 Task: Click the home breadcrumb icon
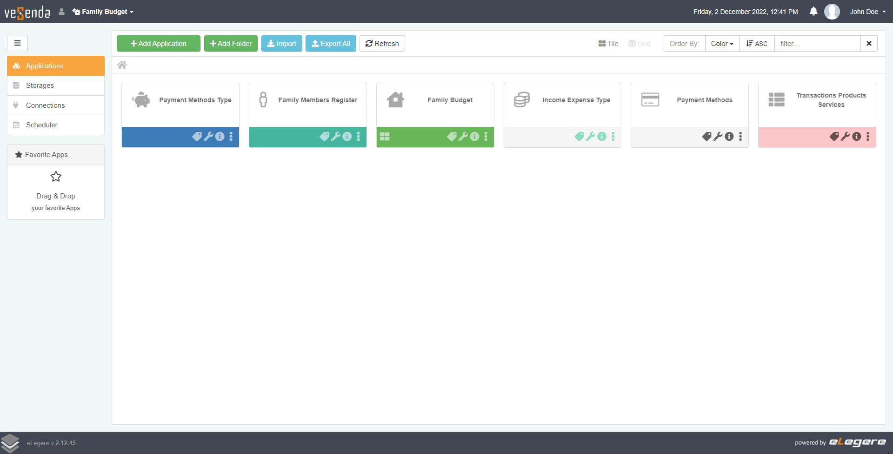pyautogui.click(x=122, y=65)
